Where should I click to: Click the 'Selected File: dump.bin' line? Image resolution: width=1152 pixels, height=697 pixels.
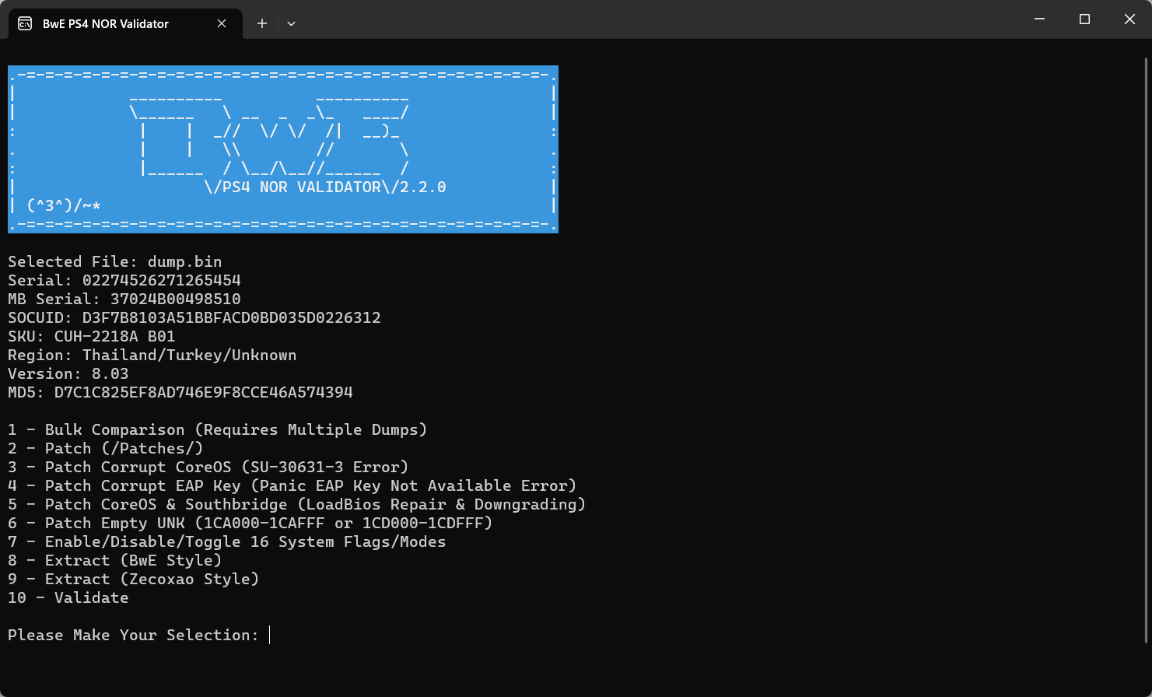tap(115, 261)
